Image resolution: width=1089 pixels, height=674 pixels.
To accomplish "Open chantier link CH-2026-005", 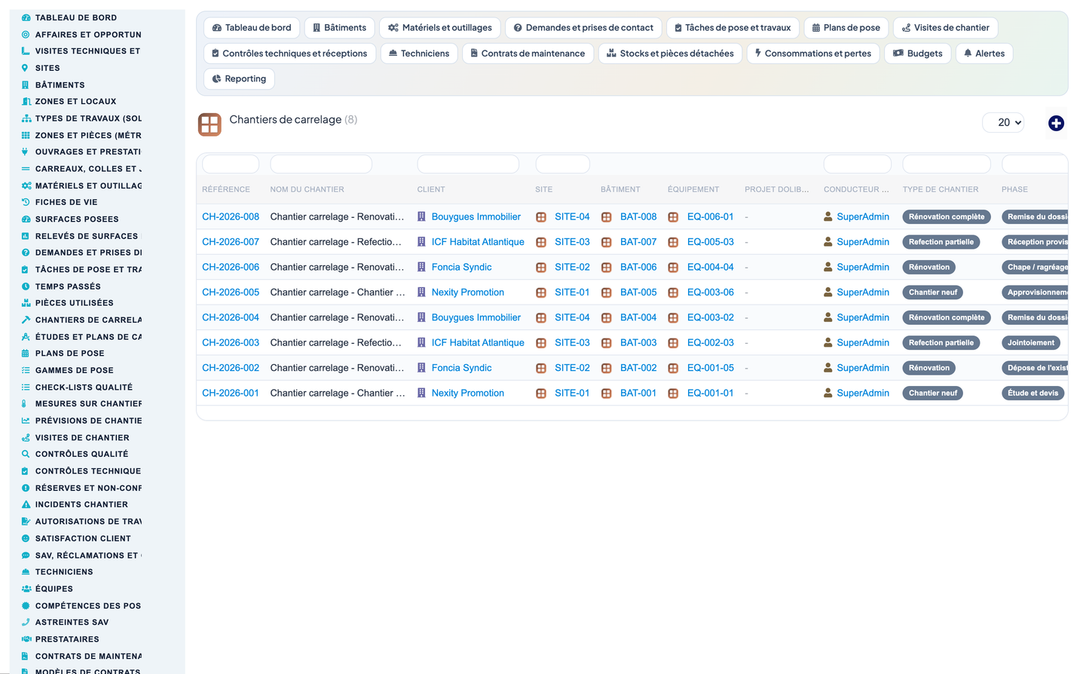I will coord(231,293).
